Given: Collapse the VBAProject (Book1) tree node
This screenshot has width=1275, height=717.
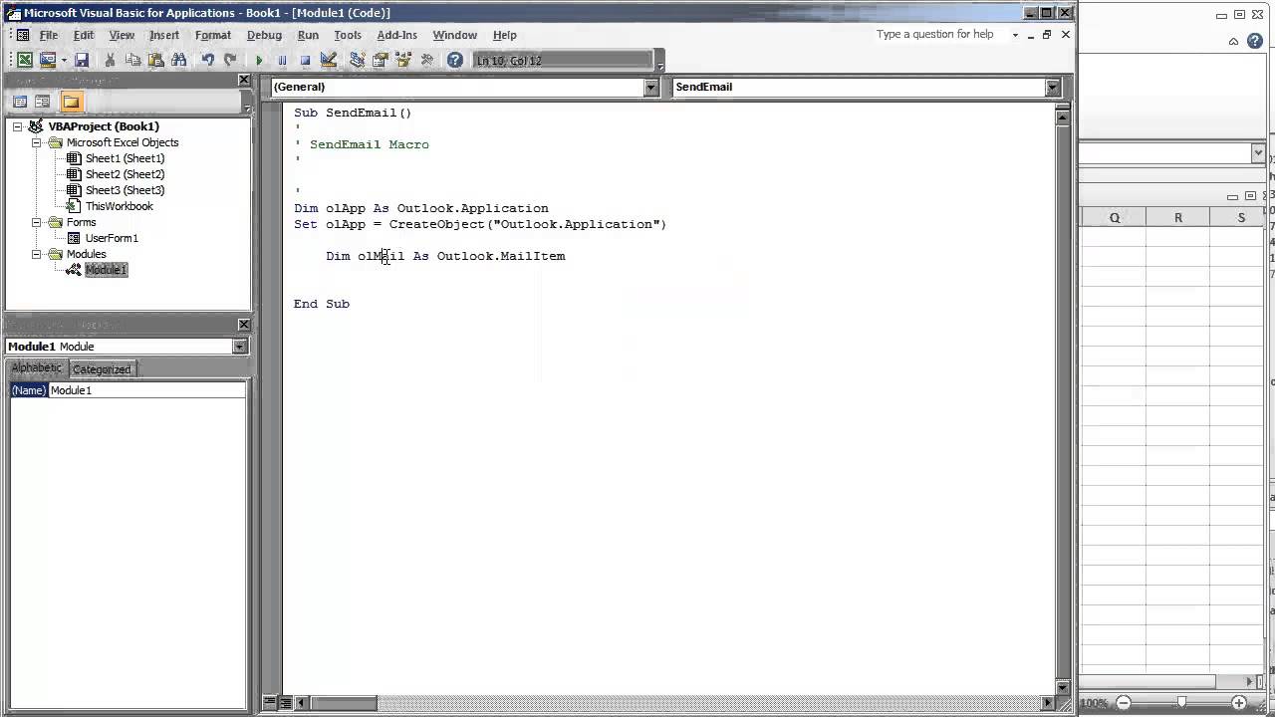Looking at the screenshot, I should coord(17,126).
